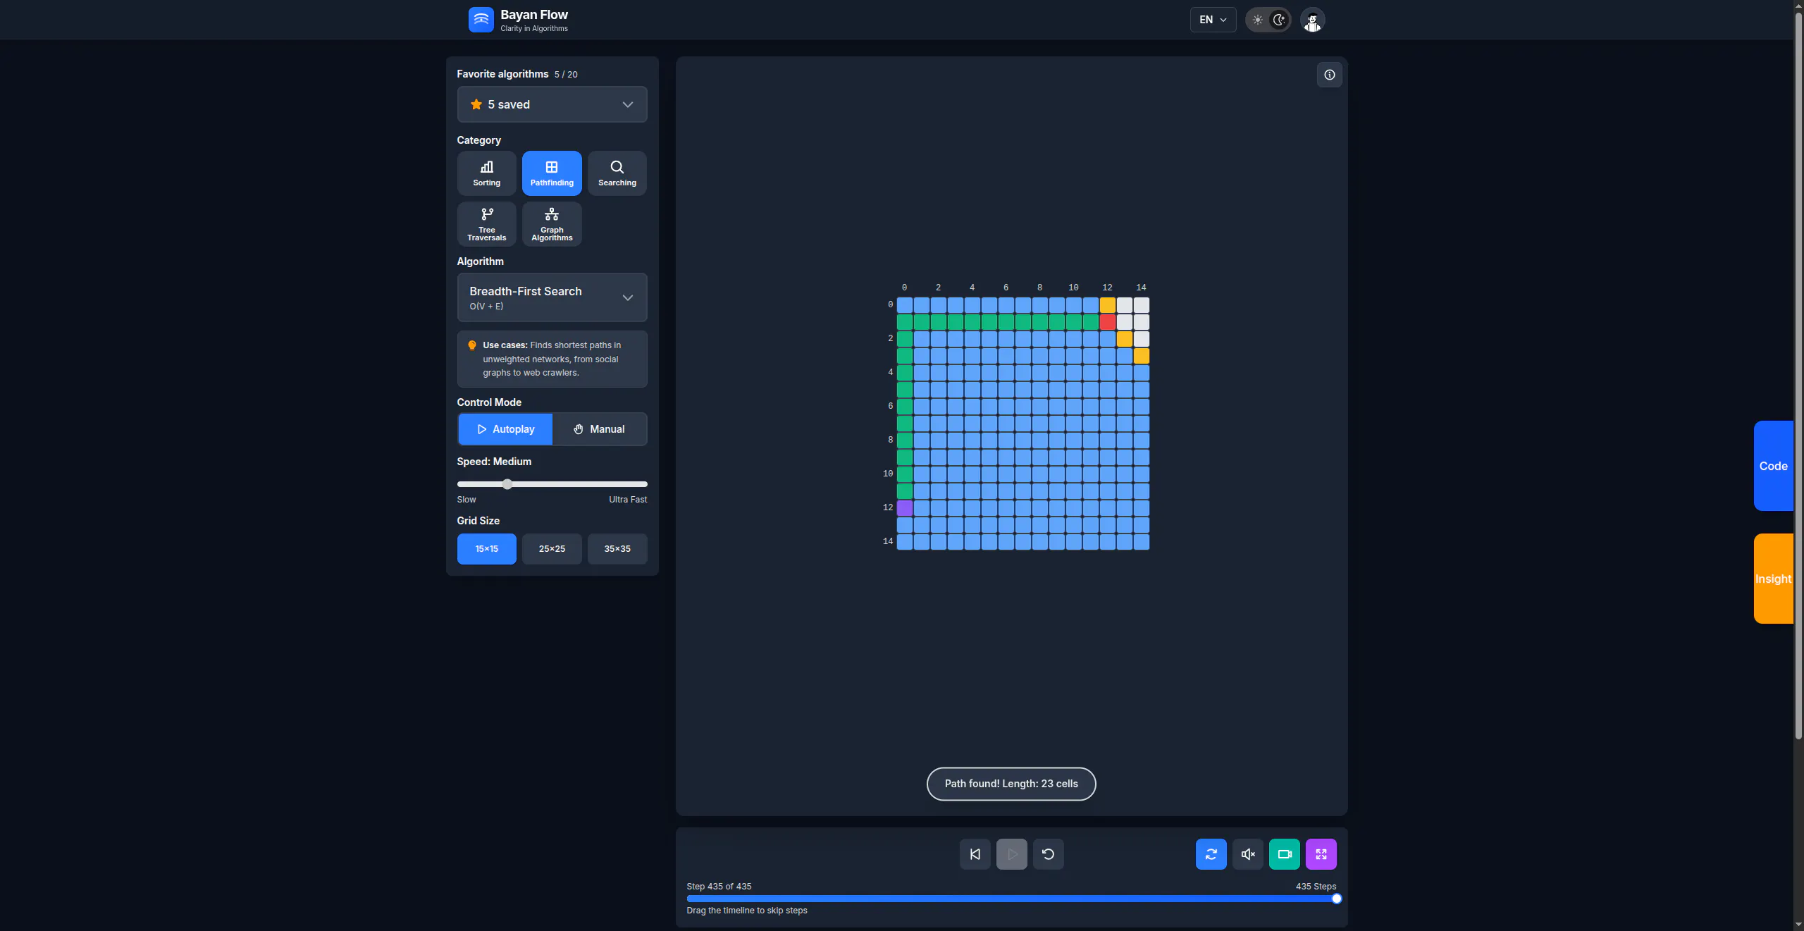
Task: Click the chevron on algorithm dropdown
Action: (x=627, y=297)
